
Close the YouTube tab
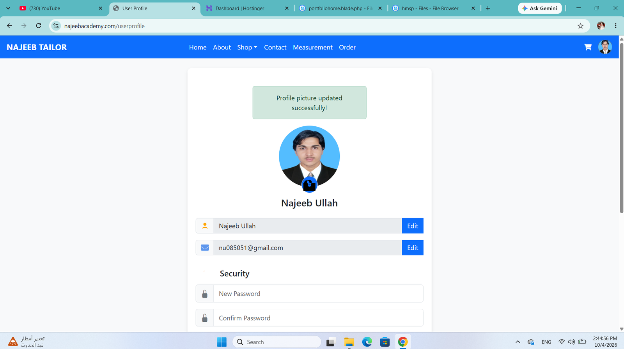[100, 8]
